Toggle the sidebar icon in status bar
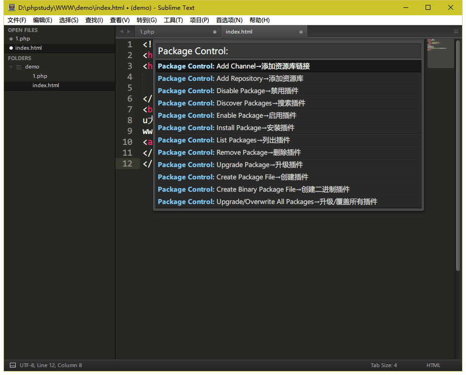466x375 pixels. [x=13, y=365]
